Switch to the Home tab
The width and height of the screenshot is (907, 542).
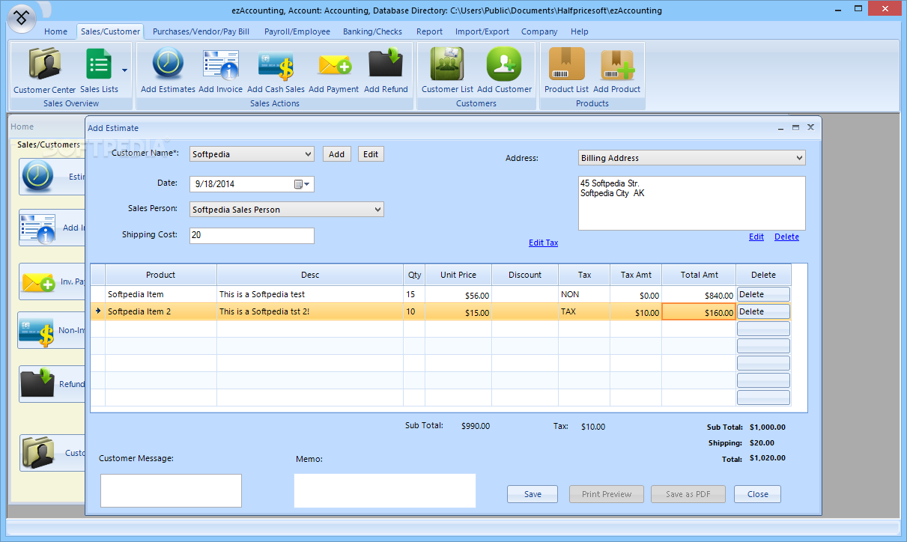pyautogui.click(x=55, y=31)
